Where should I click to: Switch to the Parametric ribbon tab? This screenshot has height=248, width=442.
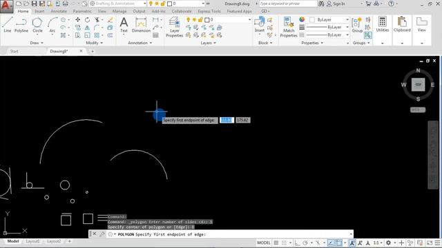click(82, 11)
